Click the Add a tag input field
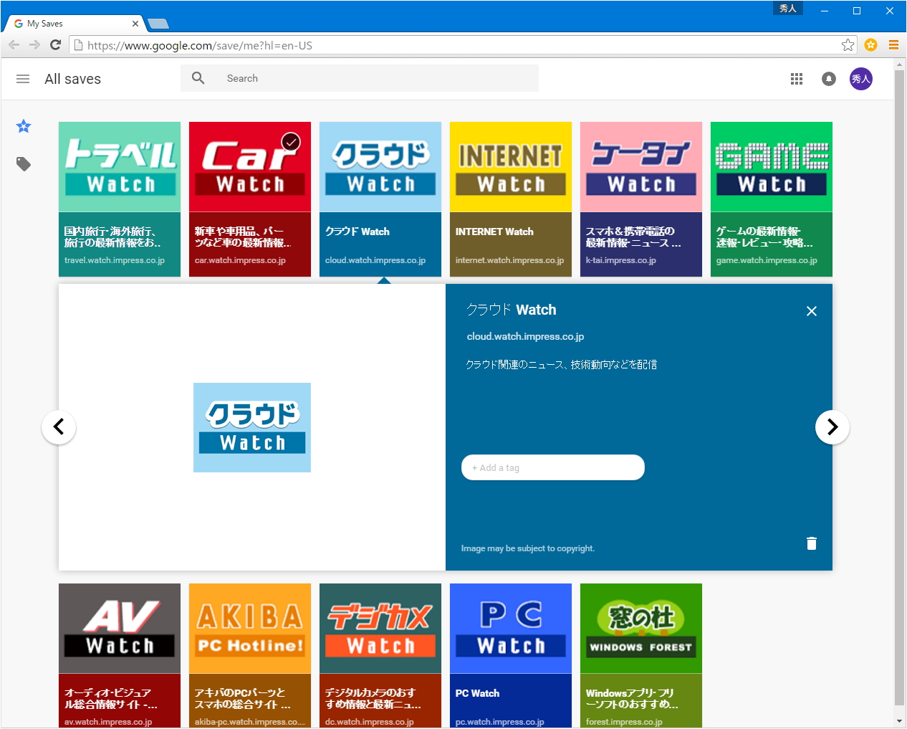 (x=552, y=467)
